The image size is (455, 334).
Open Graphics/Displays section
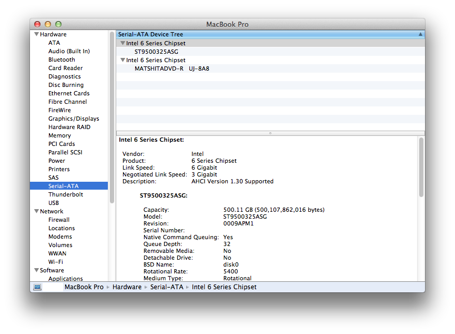74,119
